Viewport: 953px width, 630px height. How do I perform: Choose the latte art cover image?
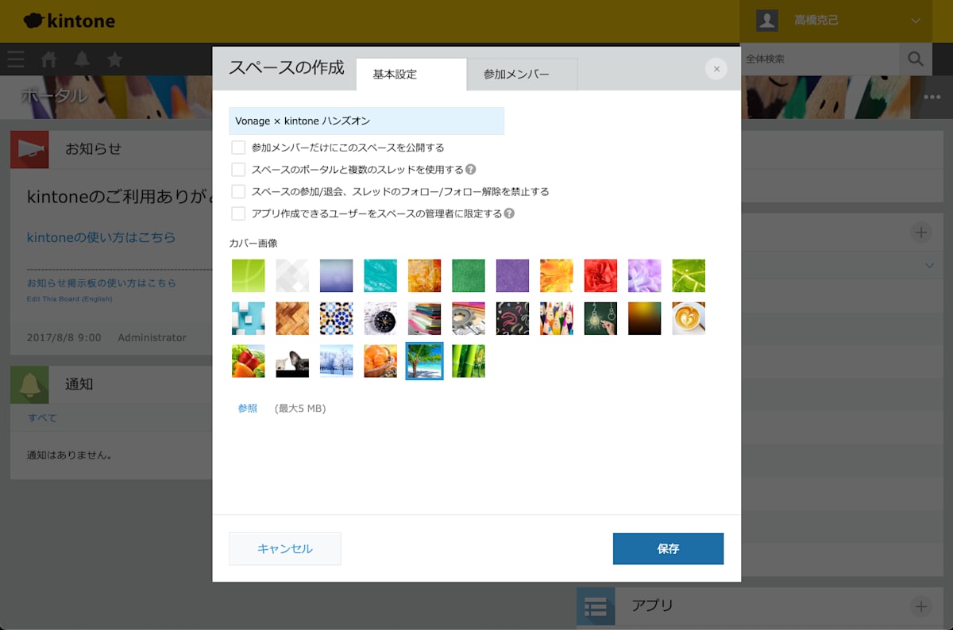tap(689, 318)
